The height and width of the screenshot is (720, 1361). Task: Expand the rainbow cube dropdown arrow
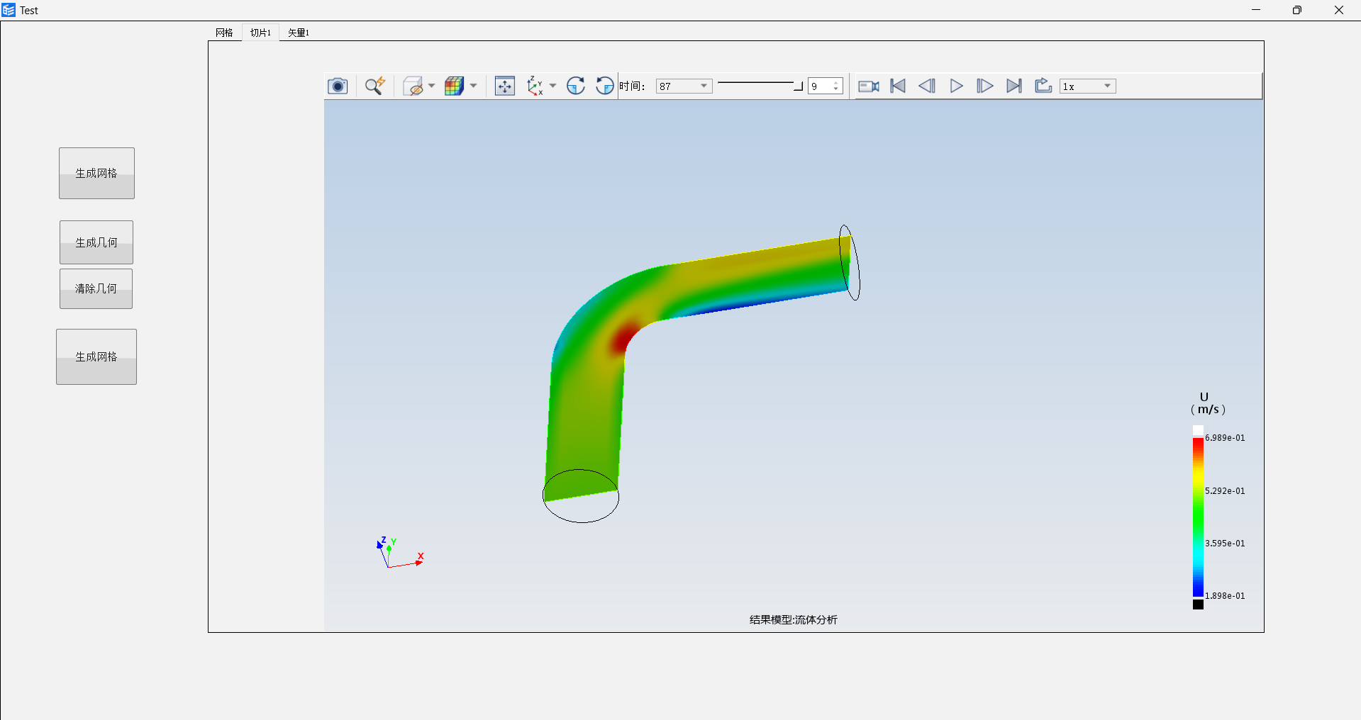point(473,86)
